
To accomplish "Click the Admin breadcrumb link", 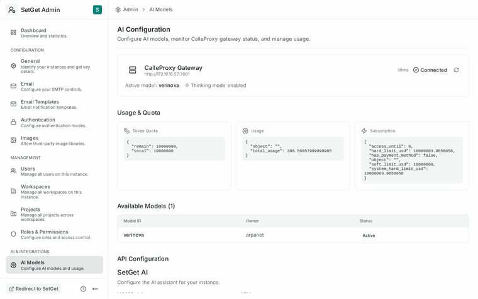I will click(x=130, y=10).
